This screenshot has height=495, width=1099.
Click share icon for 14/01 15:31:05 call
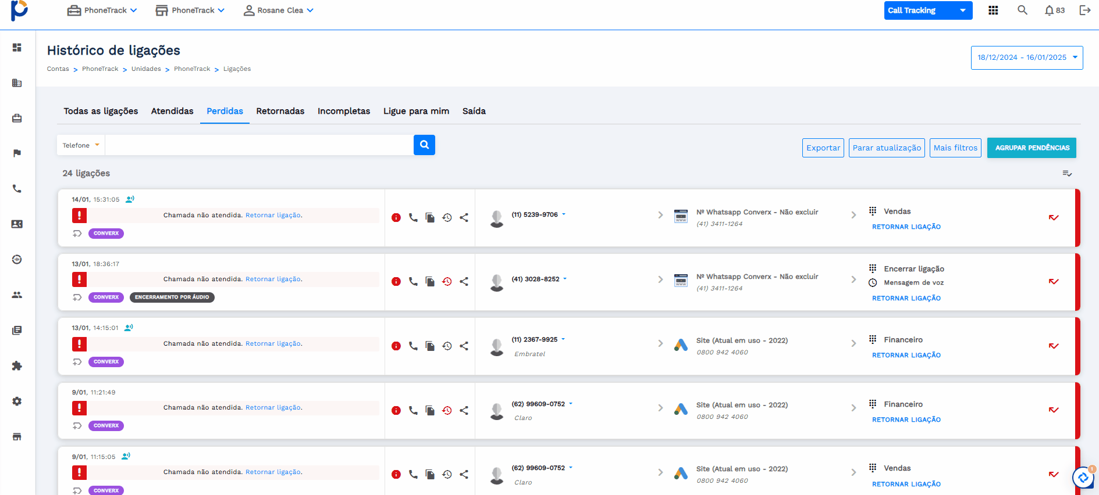[464, 218]
